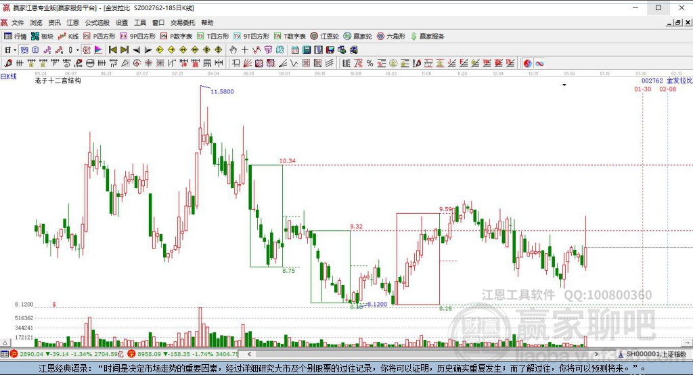Click yellow diamond left-arrow icon

[160, 50]
